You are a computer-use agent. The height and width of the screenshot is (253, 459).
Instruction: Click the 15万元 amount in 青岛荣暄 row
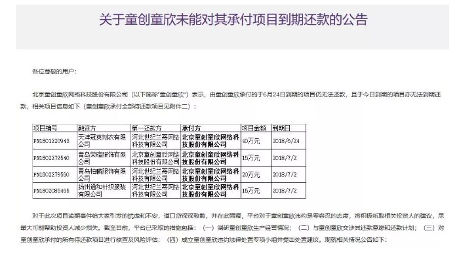coord(256,158)
